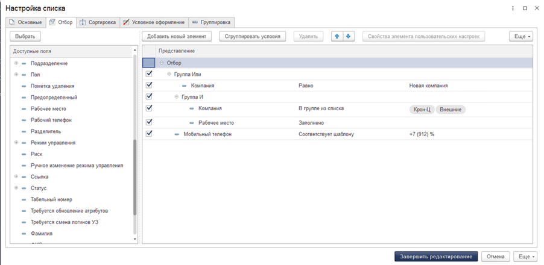
Task: Click the Сгруппировать условия button
Action: (253, 37)
